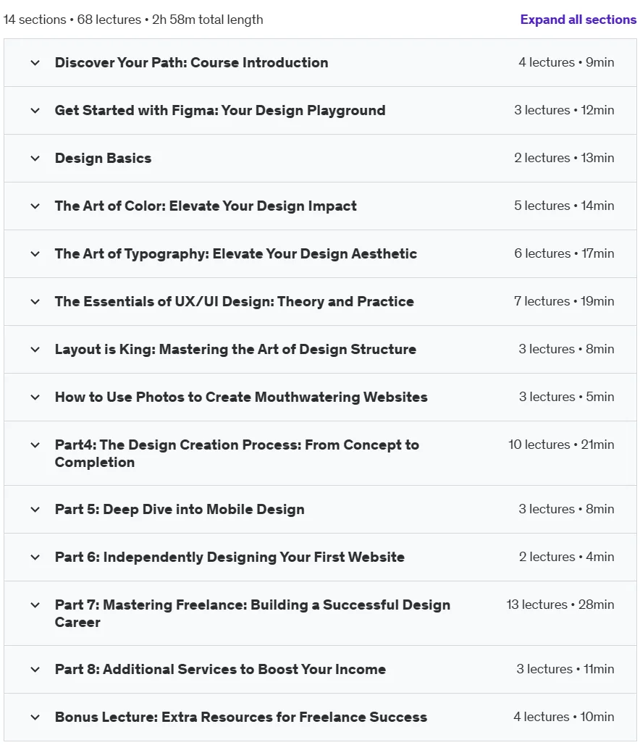Expand chevron for Part 6 Independently Designing
640x745 pixels.
pyautogui.click(x=35, y=557)
